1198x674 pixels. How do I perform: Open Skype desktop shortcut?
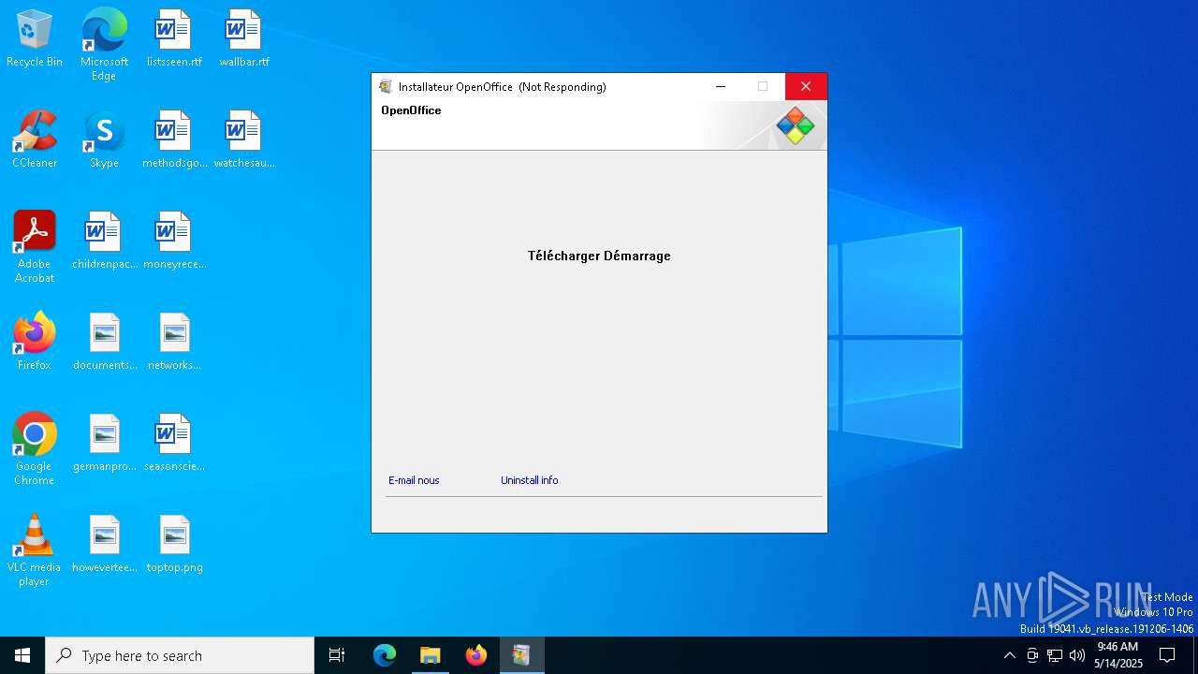coord(104,140)
